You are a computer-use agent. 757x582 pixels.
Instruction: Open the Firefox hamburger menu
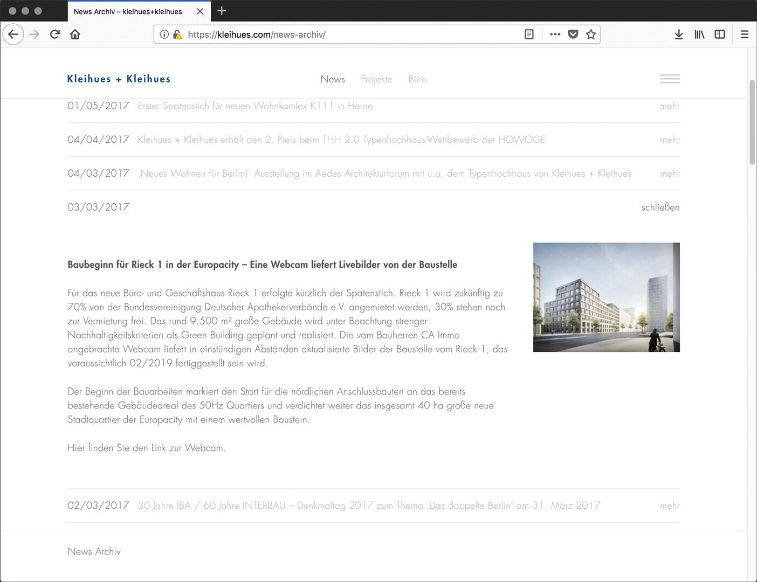(745, 34)
